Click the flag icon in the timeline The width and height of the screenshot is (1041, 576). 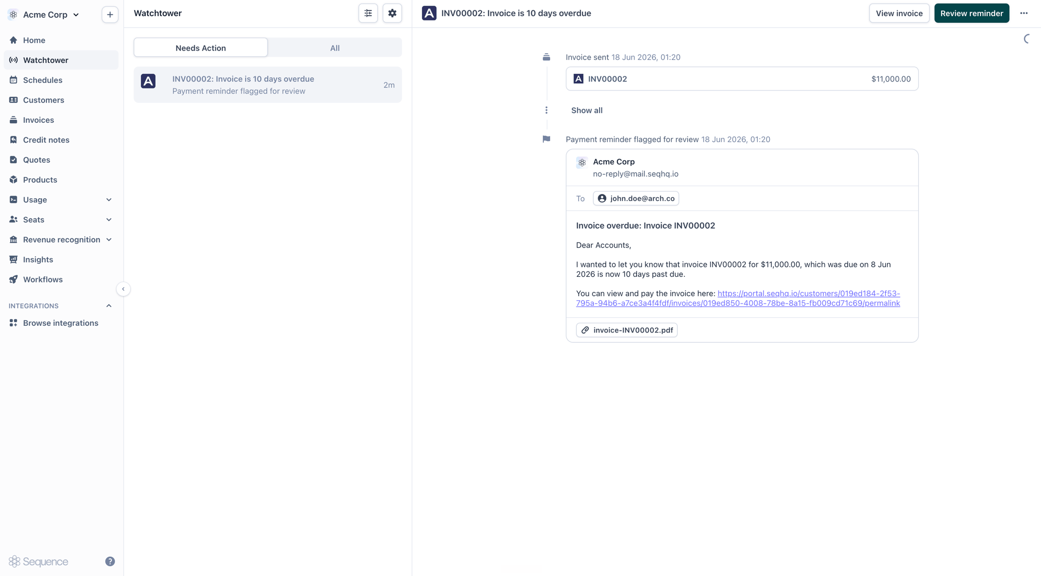(x=547, y=139)
